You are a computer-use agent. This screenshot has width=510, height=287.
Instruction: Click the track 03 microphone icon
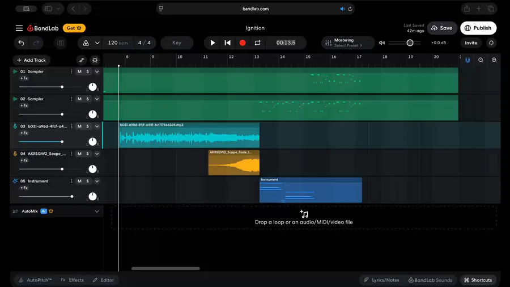15,126
